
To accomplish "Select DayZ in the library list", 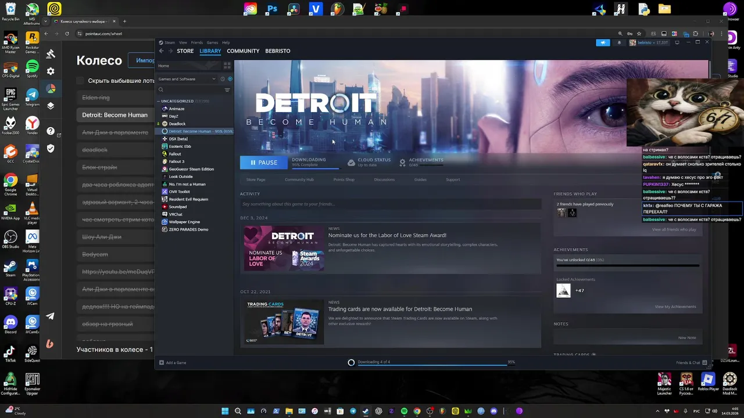I will point(173,116).
